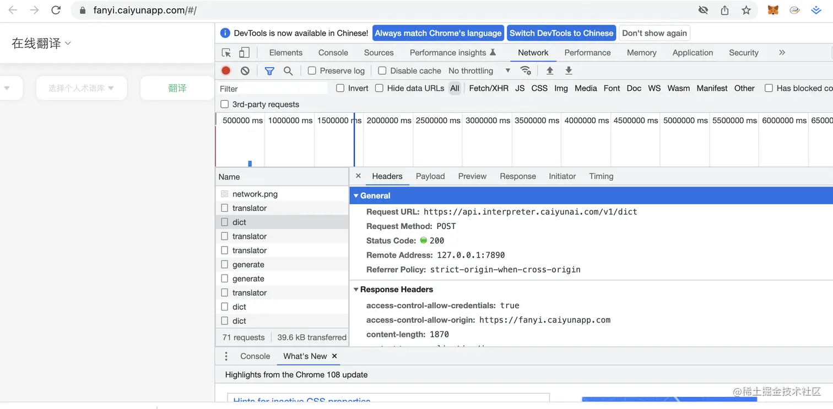Screen dimensions: 833x409
Task: Click the browser back arrow
Action: pyautogui.click(x=13, y=10)
